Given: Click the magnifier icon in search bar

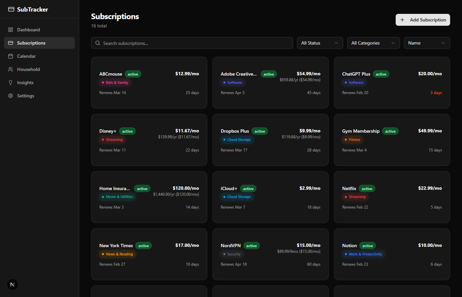Looking at the screenshot, I should pyautogui.click(x=98, y=43).
